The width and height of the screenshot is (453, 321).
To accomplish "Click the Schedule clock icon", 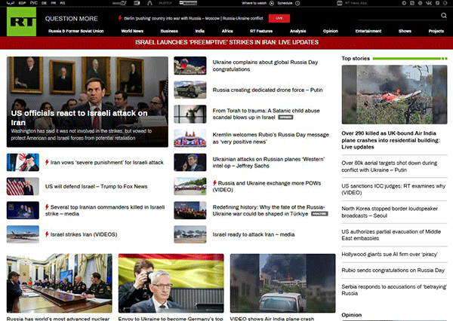I will (x=297, y=3).
